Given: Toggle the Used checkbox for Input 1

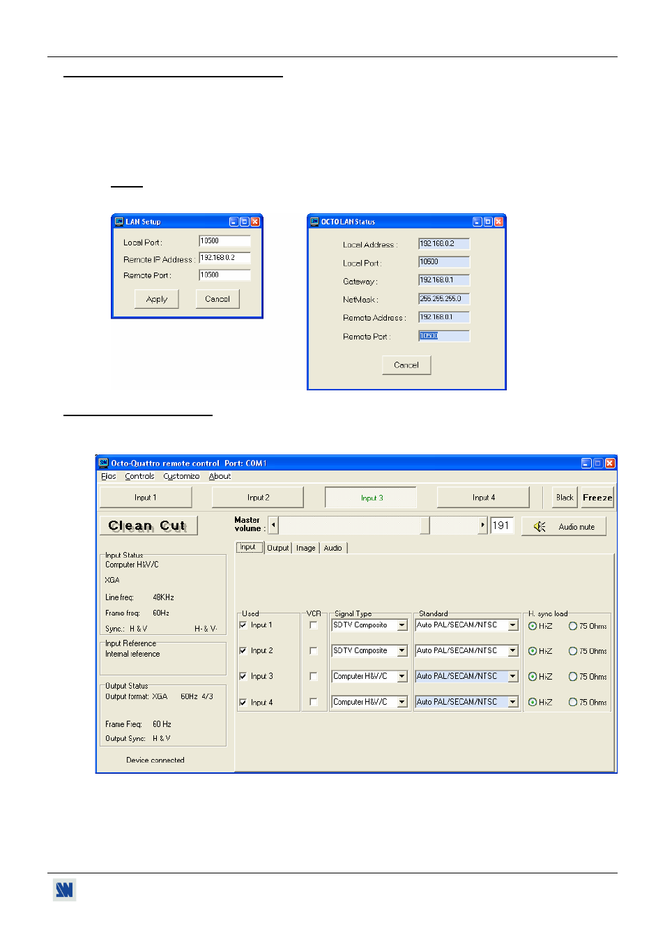Looking at the screenshot, I should point(243,625).
